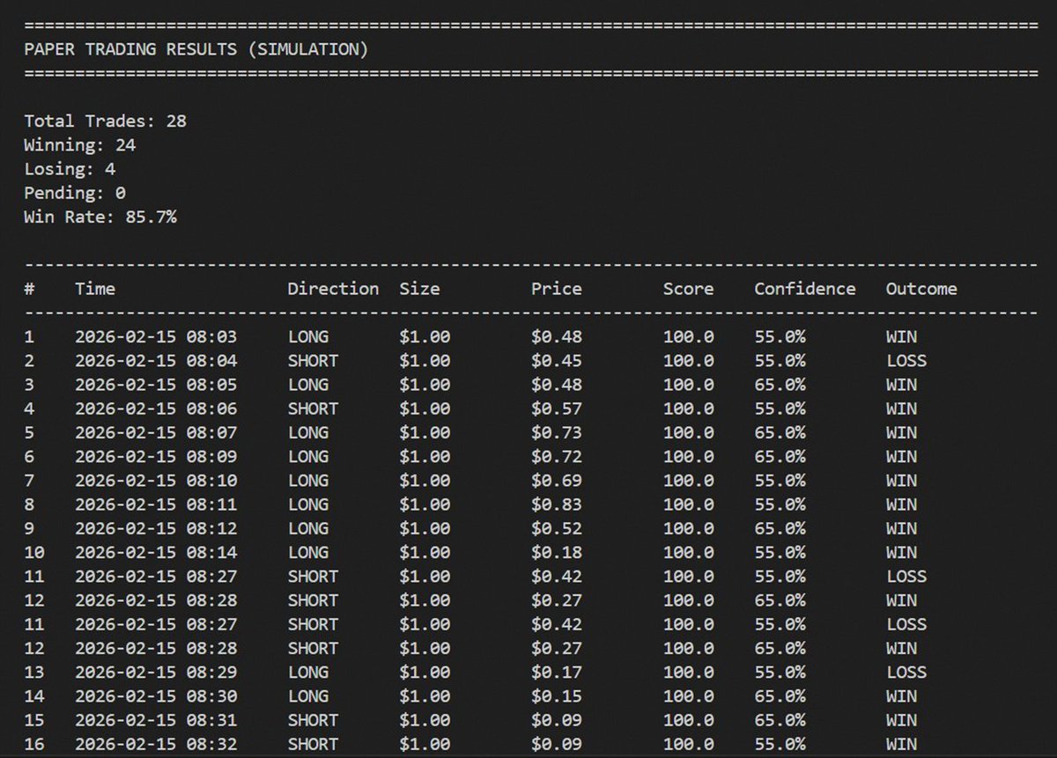The image size is (1057, 758).
Task: Select timestamp '2026-02-15 08:12'
Action: [x=156, y=528]
